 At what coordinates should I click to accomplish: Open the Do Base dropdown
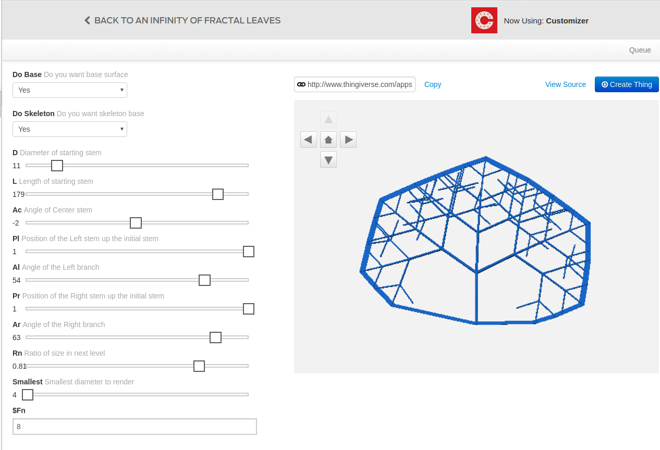tap(70, 90)
